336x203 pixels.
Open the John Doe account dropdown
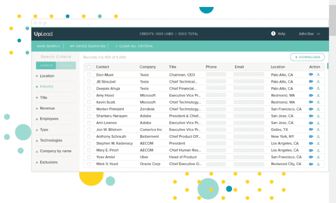coord(309,34)
